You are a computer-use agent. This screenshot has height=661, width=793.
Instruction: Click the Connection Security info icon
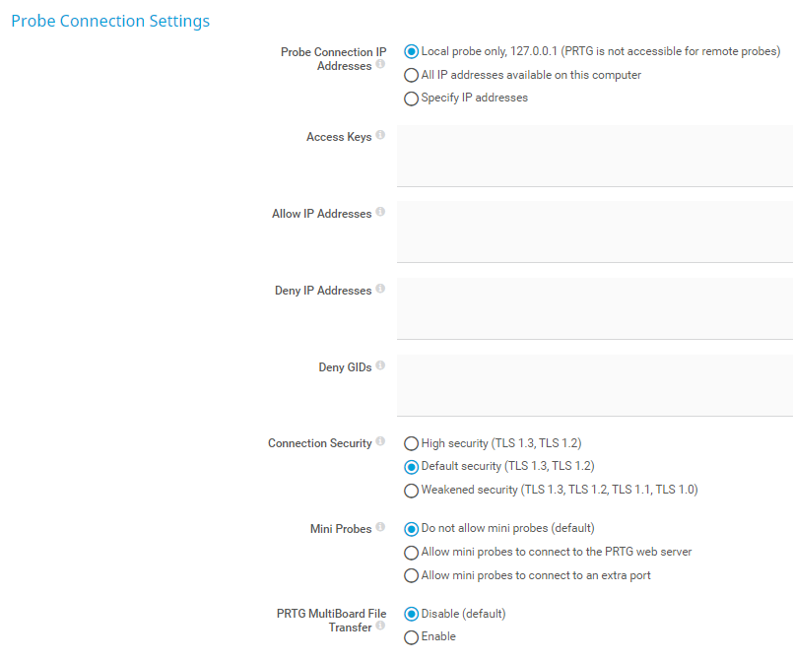[x=380, y=442]
